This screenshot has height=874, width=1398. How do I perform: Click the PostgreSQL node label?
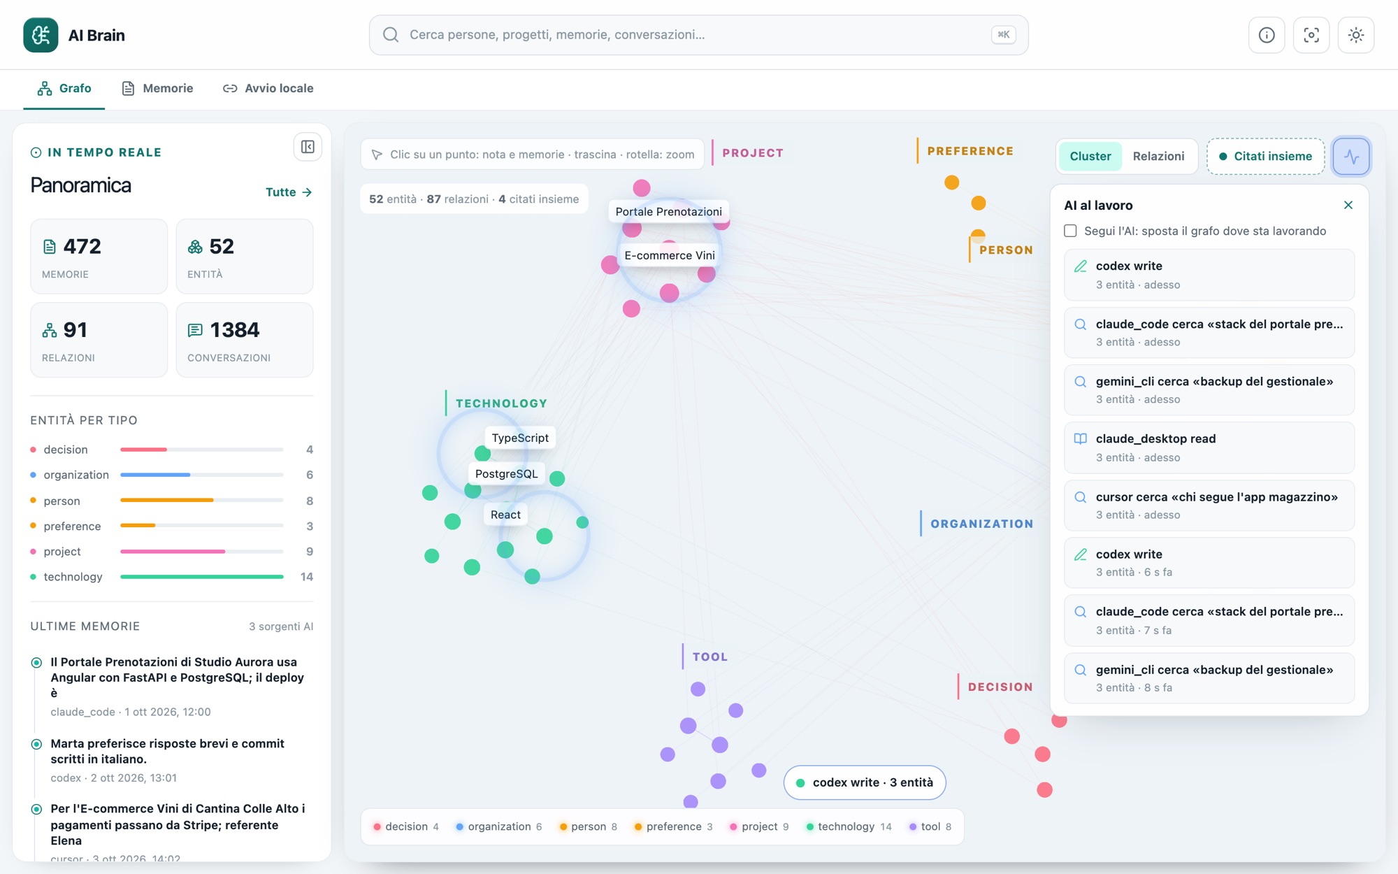pos(506,474)
